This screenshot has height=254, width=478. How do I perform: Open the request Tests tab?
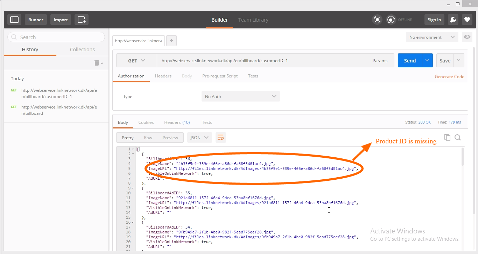[253, 76]
